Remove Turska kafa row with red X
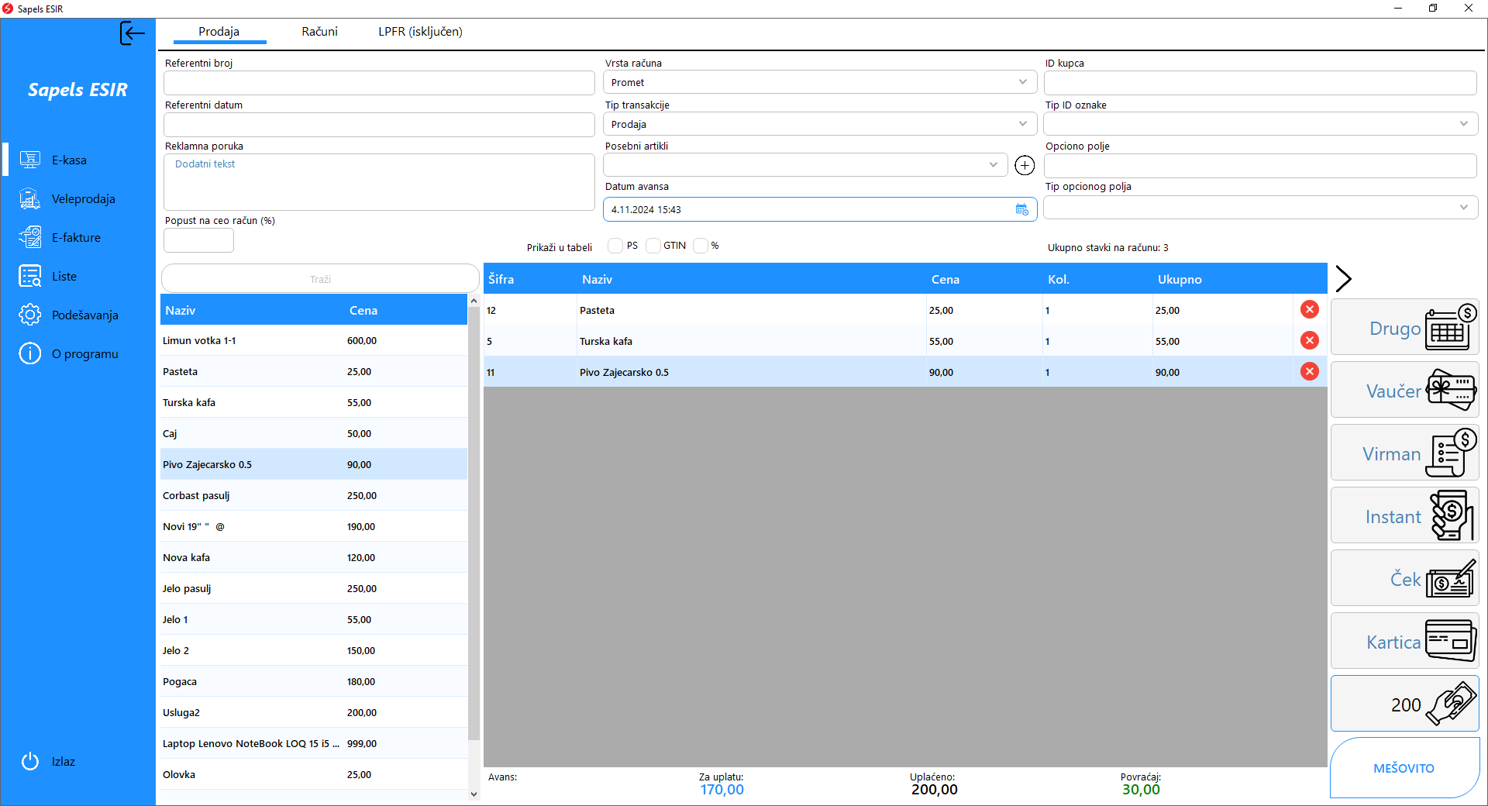This screenshot has width=1488, height=806. (x=1310, y=340)
